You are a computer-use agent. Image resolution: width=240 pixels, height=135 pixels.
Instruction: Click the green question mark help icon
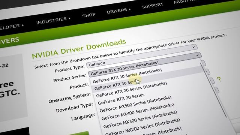[219, 79]
